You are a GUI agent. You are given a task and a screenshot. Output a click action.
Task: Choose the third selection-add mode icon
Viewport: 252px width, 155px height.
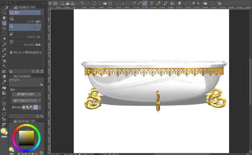coord(31,107)
